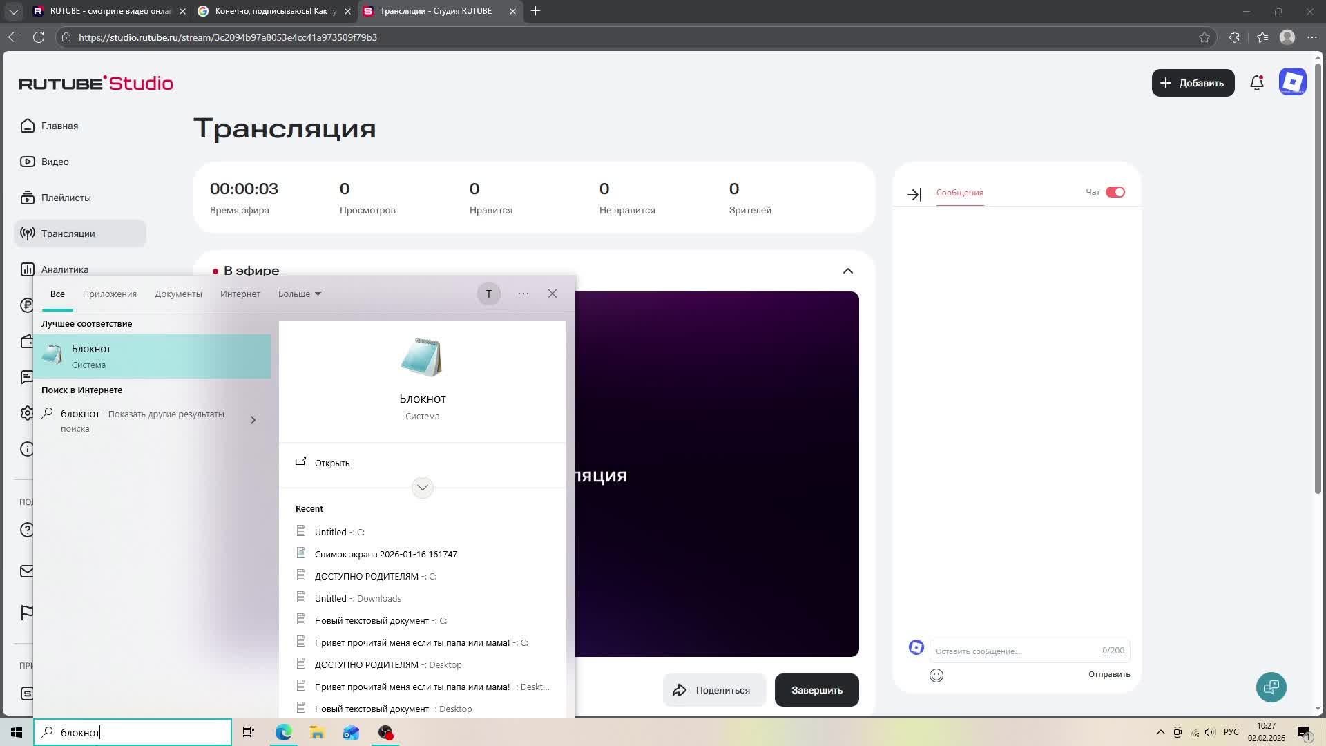Image resolution: width=1326 pixels, height=746 pixels.
Task: Open Microsoft Edge from taskbar
Action: click(283, 732)
